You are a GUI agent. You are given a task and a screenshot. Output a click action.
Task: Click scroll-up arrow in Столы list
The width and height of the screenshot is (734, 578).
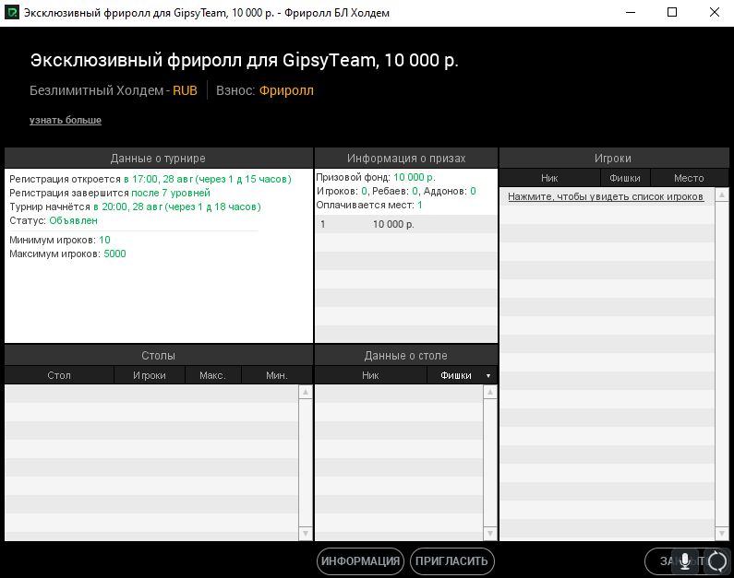(x=306, y=392)
